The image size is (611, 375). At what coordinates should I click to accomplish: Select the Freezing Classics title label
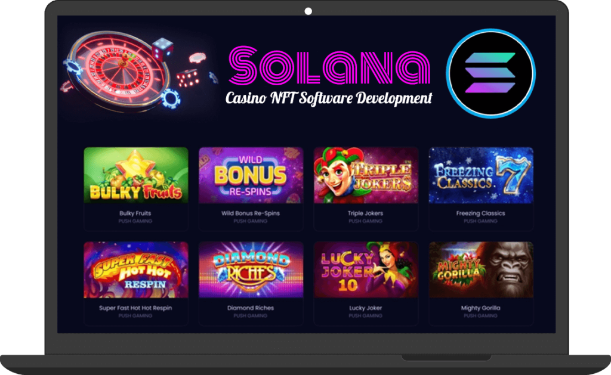[x=480, y=213]
